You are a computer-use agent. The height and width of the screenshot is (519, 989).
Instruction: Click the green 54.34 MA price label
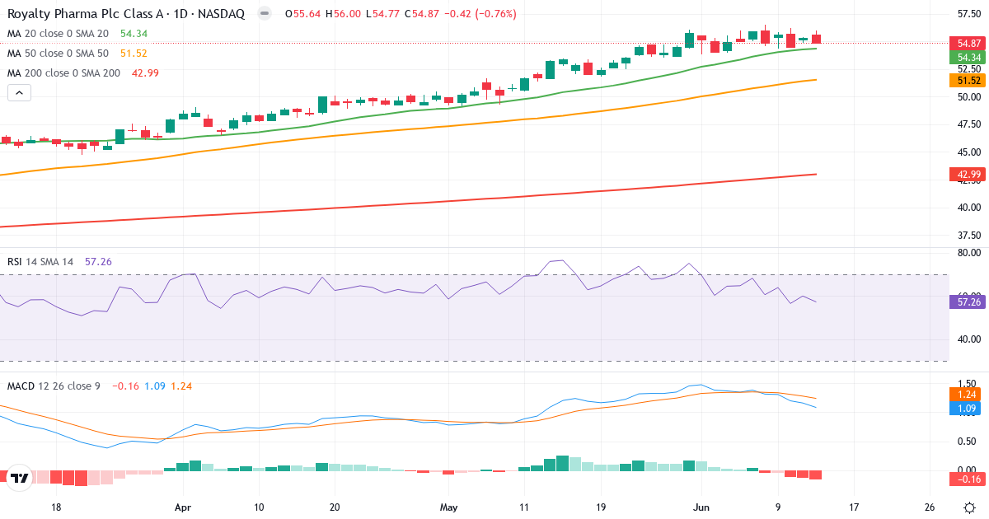966,57
